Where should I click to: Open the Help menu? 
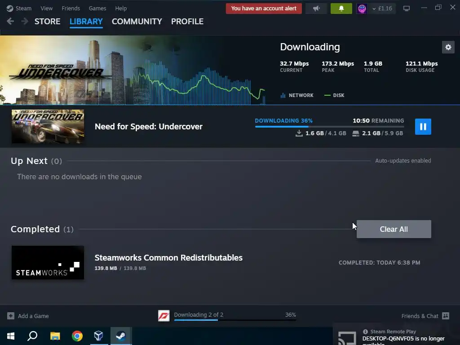pyautogui.click(x=121, y=8)
